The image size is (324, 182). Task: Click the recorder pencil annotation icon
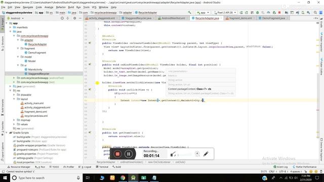[x=206, y=154]
